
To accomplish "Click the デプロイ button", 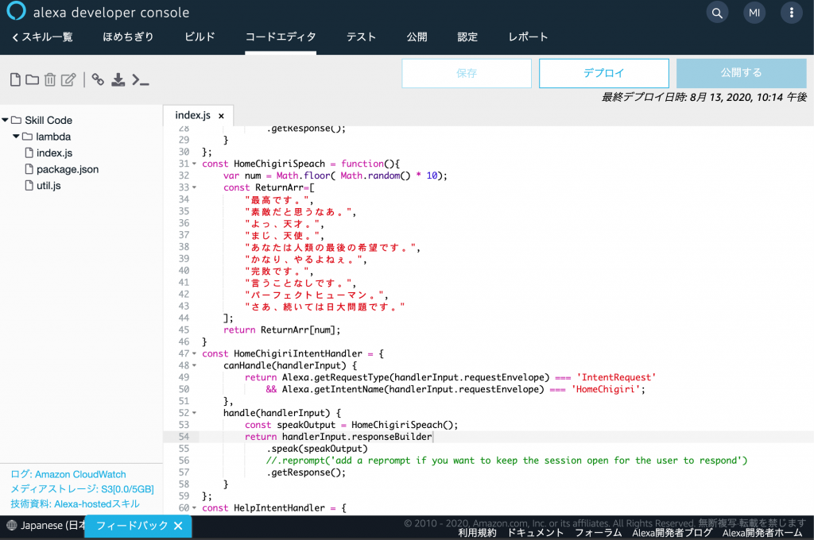I will click(x=604, y=73).
